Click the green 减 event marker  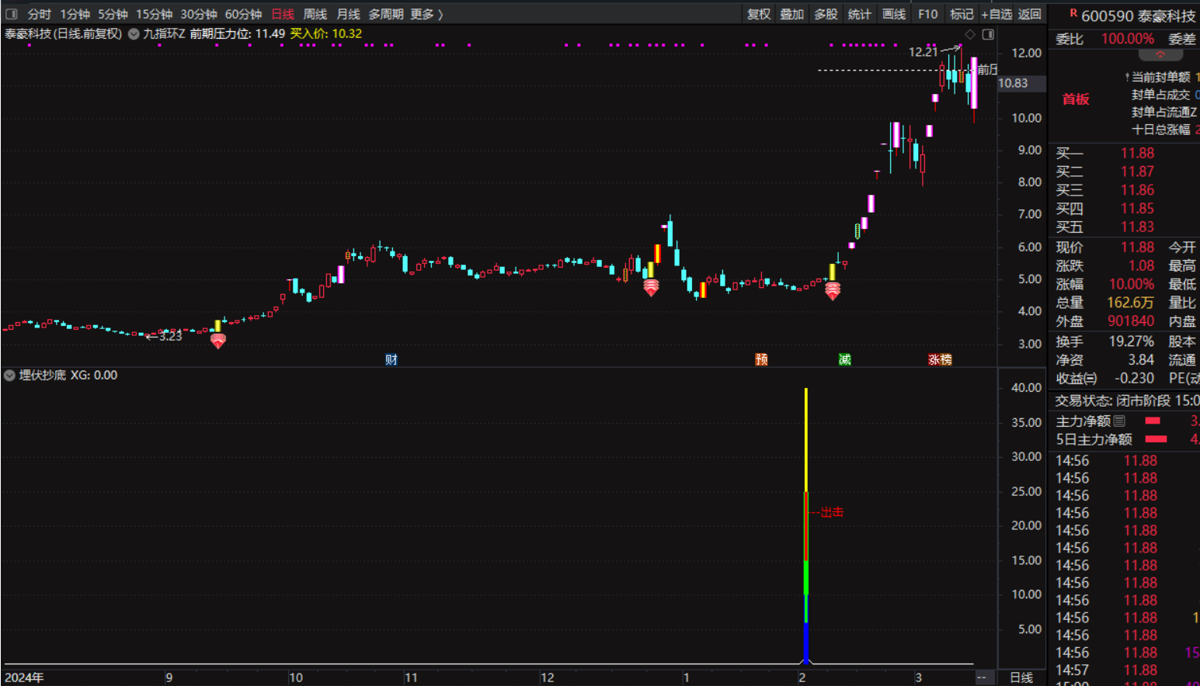pyautogui.click(x=844, y=359)
